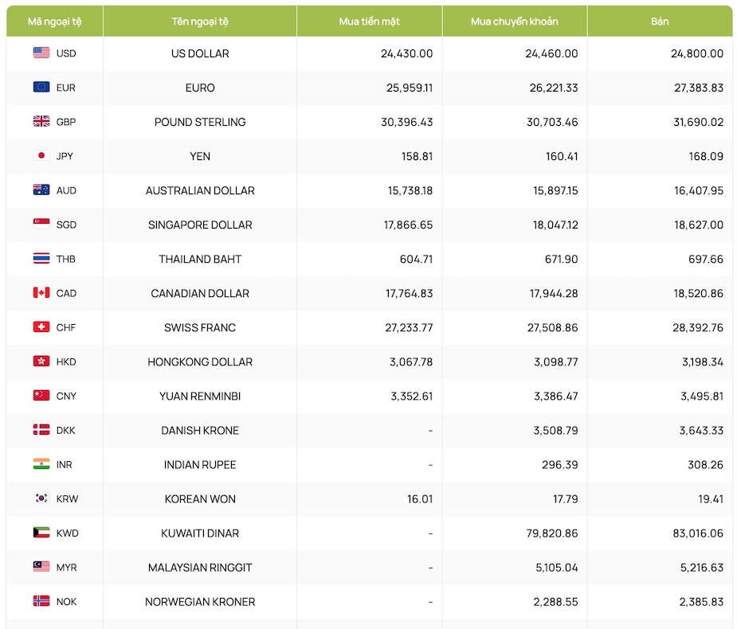Click the "Mã ngoại tệ" column header
737x629 pixels.
(x=54, y=21)
